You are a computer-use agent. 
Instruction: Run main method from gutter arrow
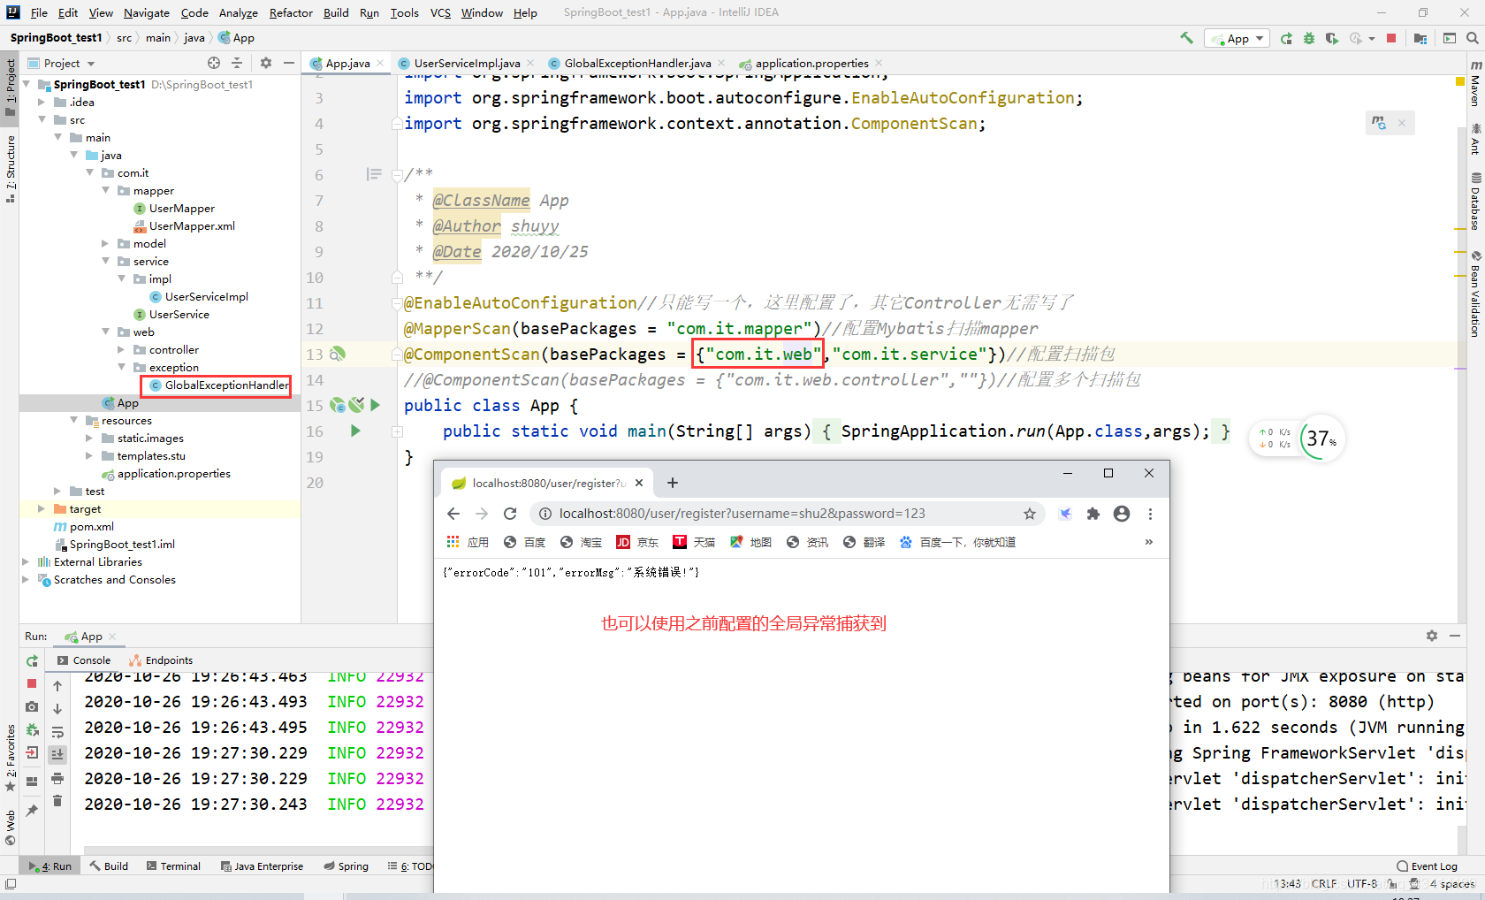pyautogui.click(x=355, y=431)
